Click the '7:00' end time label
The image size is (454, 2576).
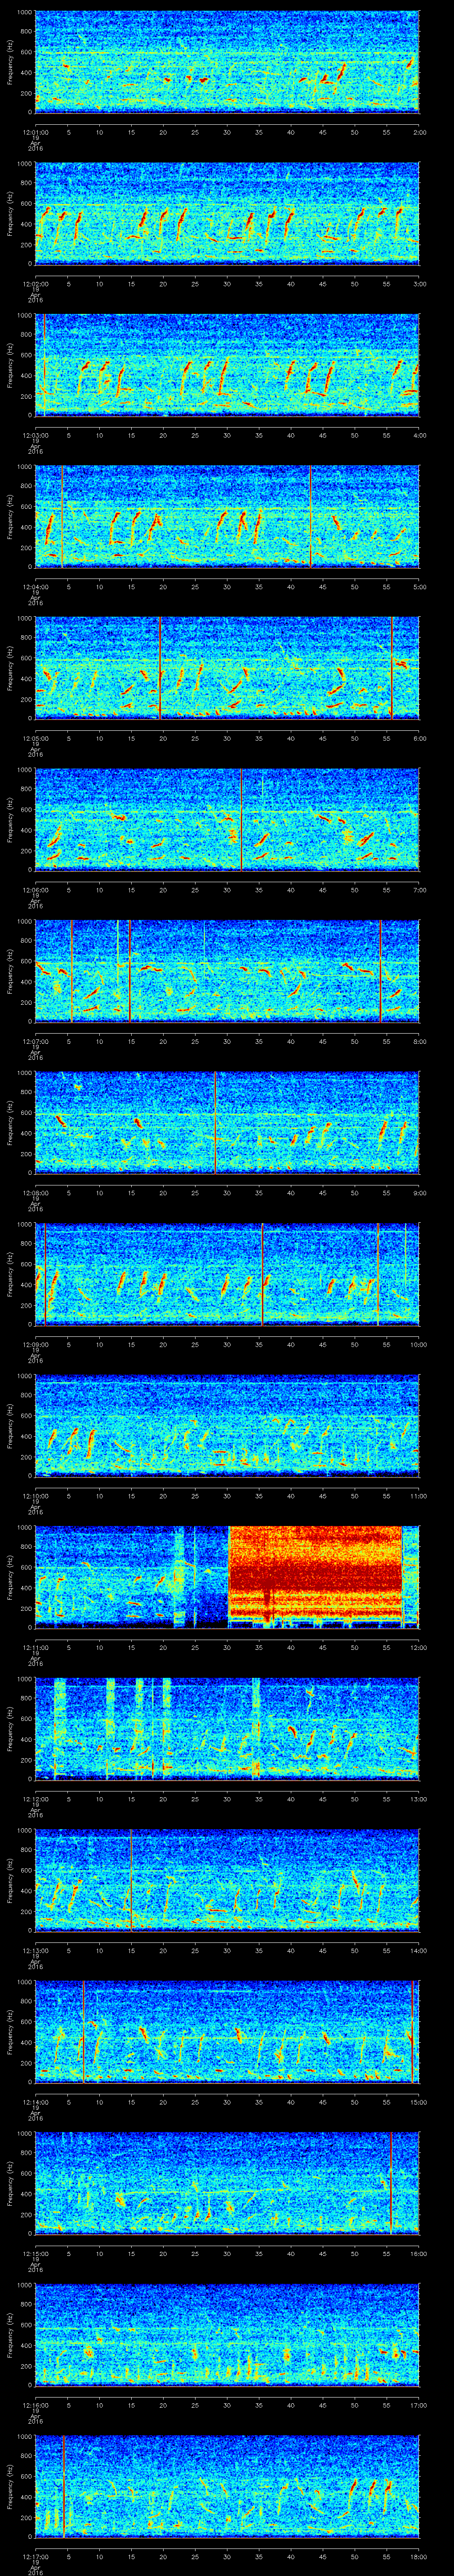[419, 890]
